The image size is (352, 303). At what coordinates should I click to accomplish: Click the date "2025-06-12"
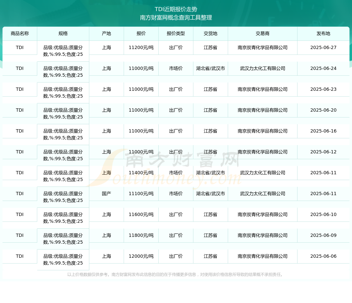324,152
